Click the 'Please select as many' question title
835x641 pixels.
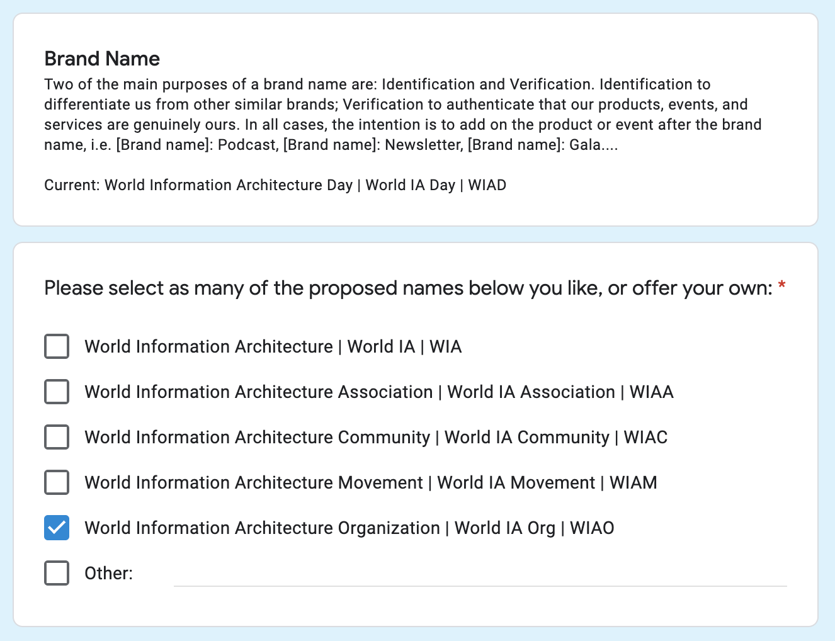408,288
